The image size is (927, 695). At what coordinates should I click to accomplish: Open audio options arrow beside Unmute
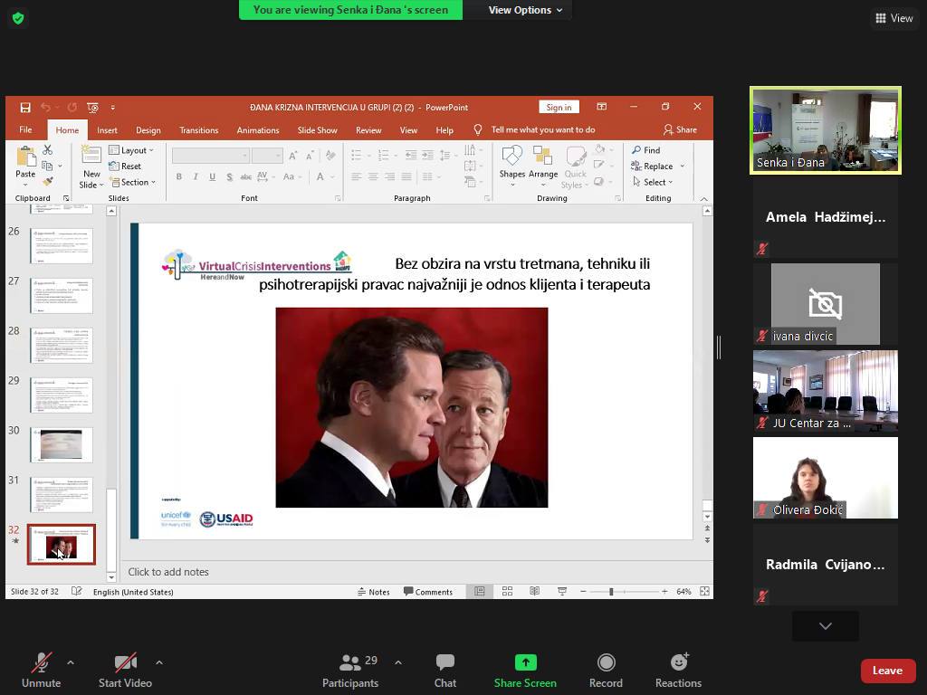click(71, 662)
